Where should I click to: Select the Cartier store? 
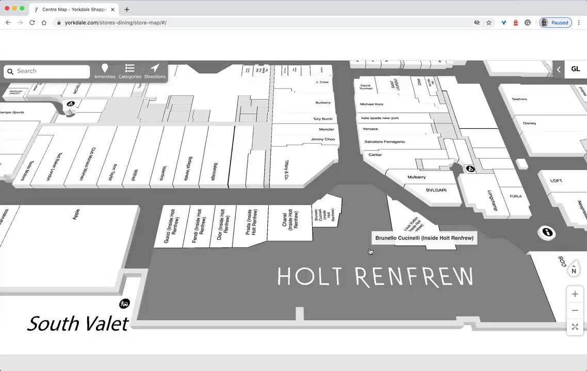375,155
